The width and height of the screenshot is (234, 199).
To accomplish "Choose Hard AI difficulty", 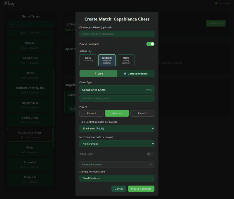I will 126,60.
